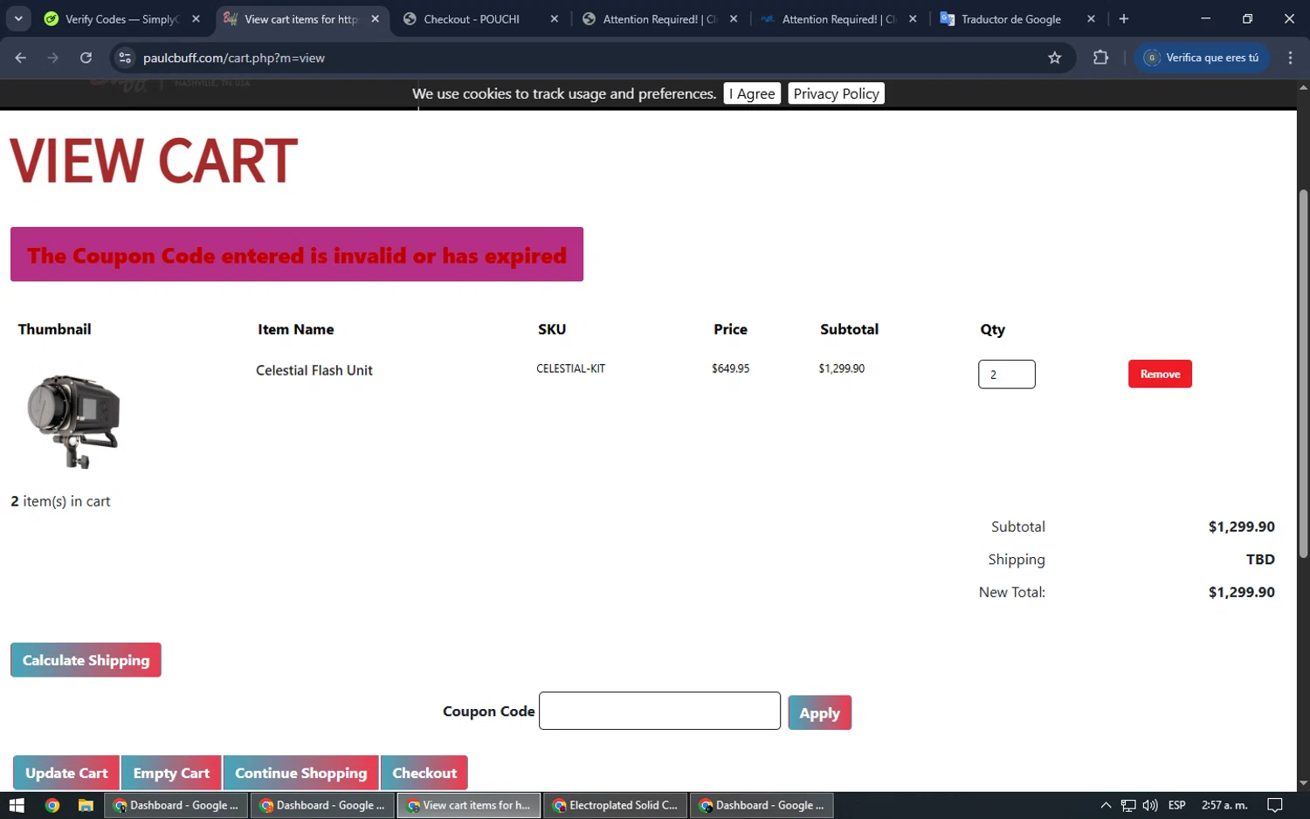This screenshot has height=819, width=1310.
Task: Close the Verify Codes tab
Action: (x=196, y=18)
